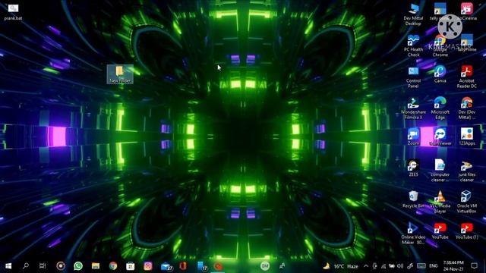The width and height of the screenshot is (486, 273).
Task: Open Acrobat Reader DC
Action: 467,77
